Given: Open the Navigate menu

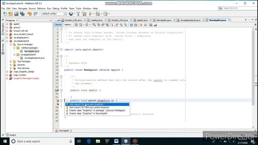Looking at the screenshot, I should [x=23, y=8].
